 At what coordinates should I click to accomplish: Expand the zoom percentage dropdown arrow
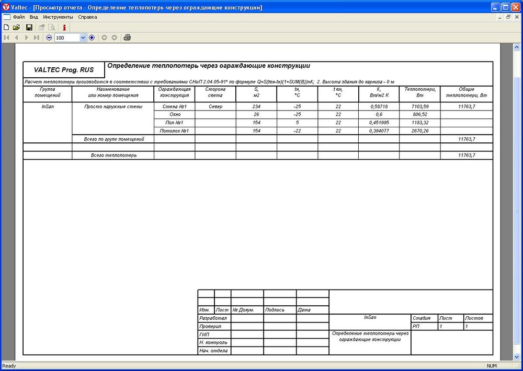(83, 38)
